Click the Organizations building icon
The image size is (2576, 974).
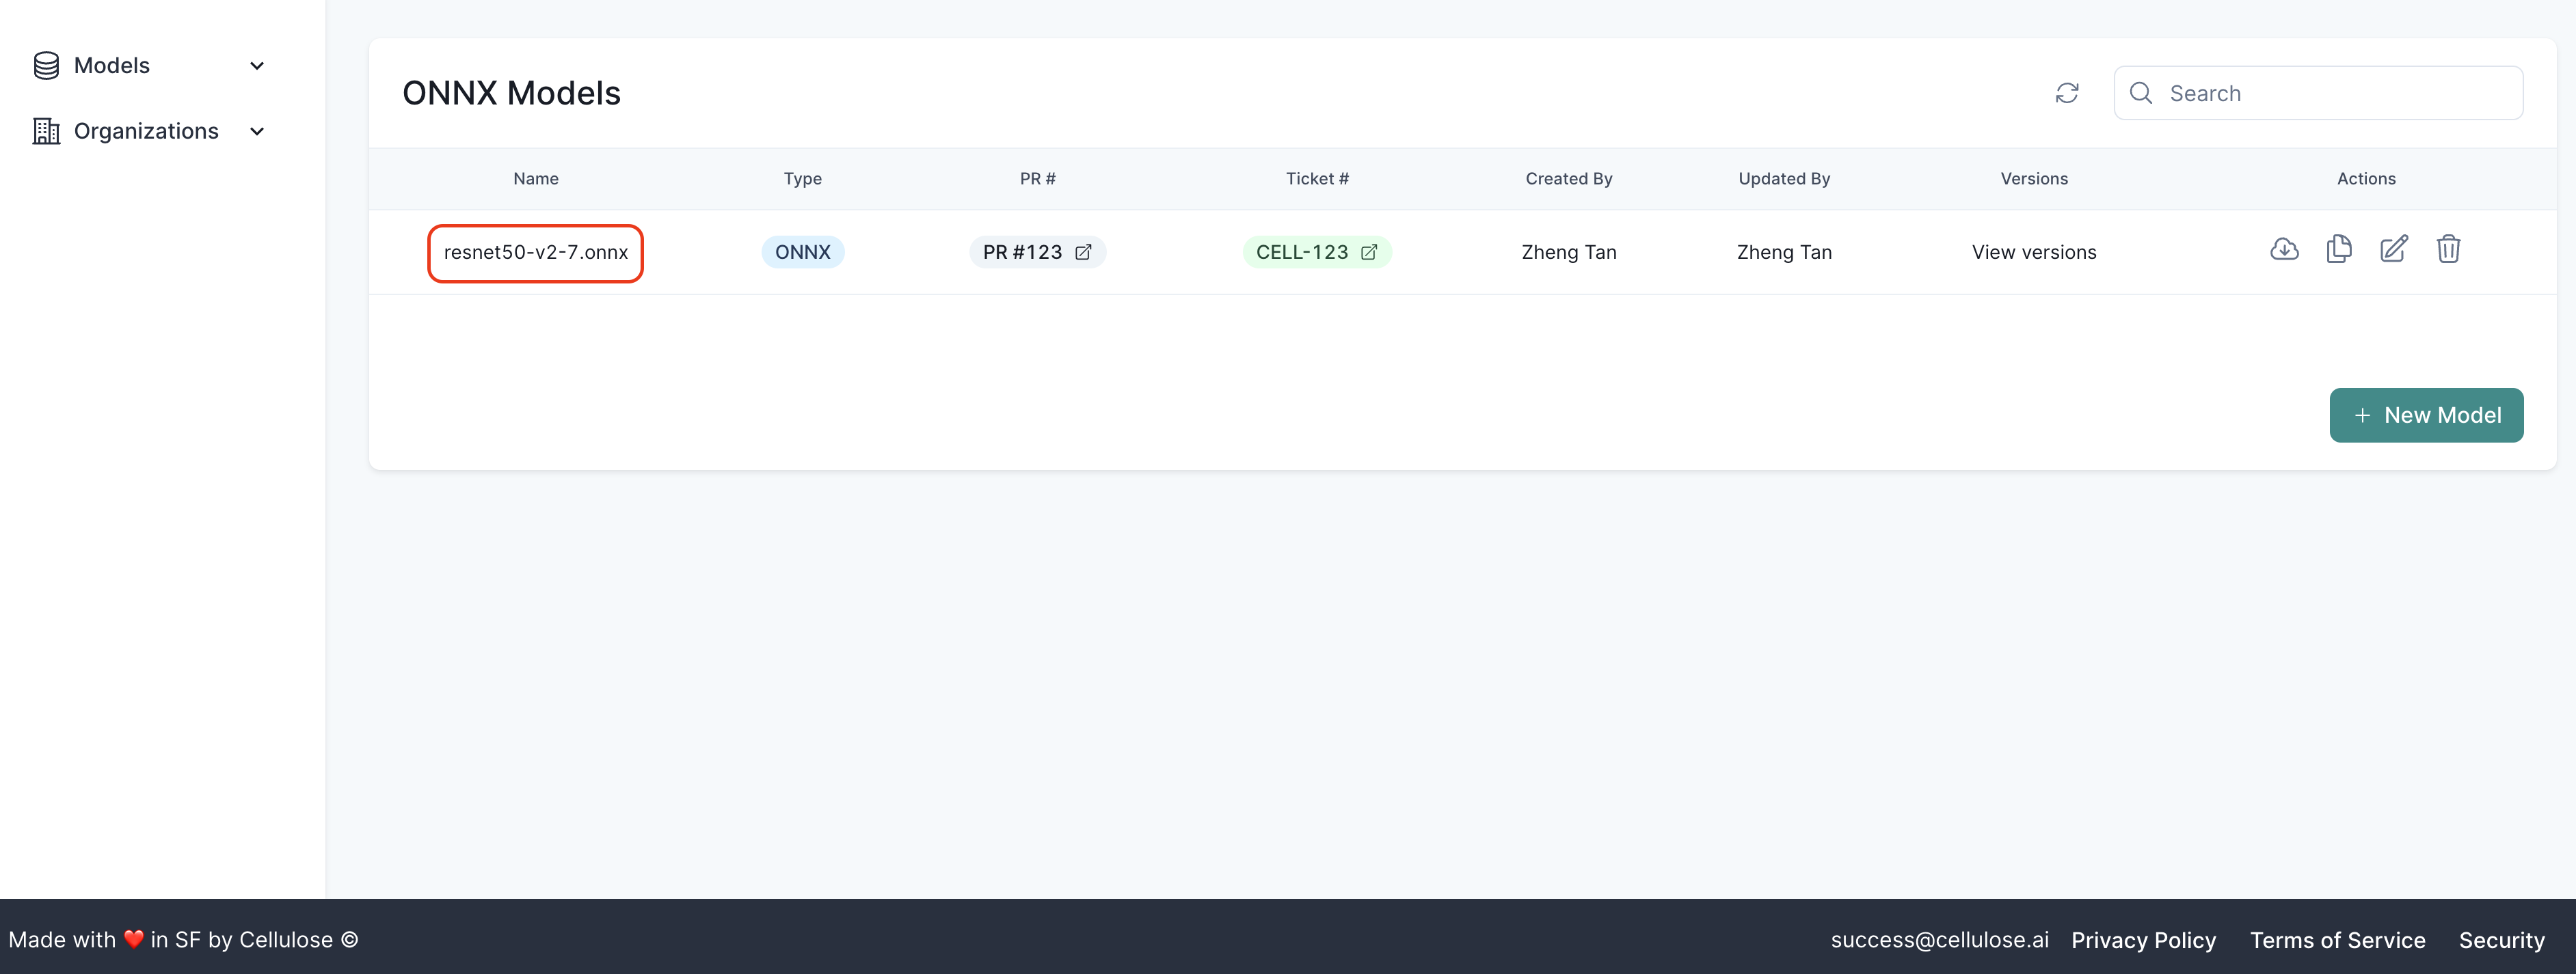(46, 131)
